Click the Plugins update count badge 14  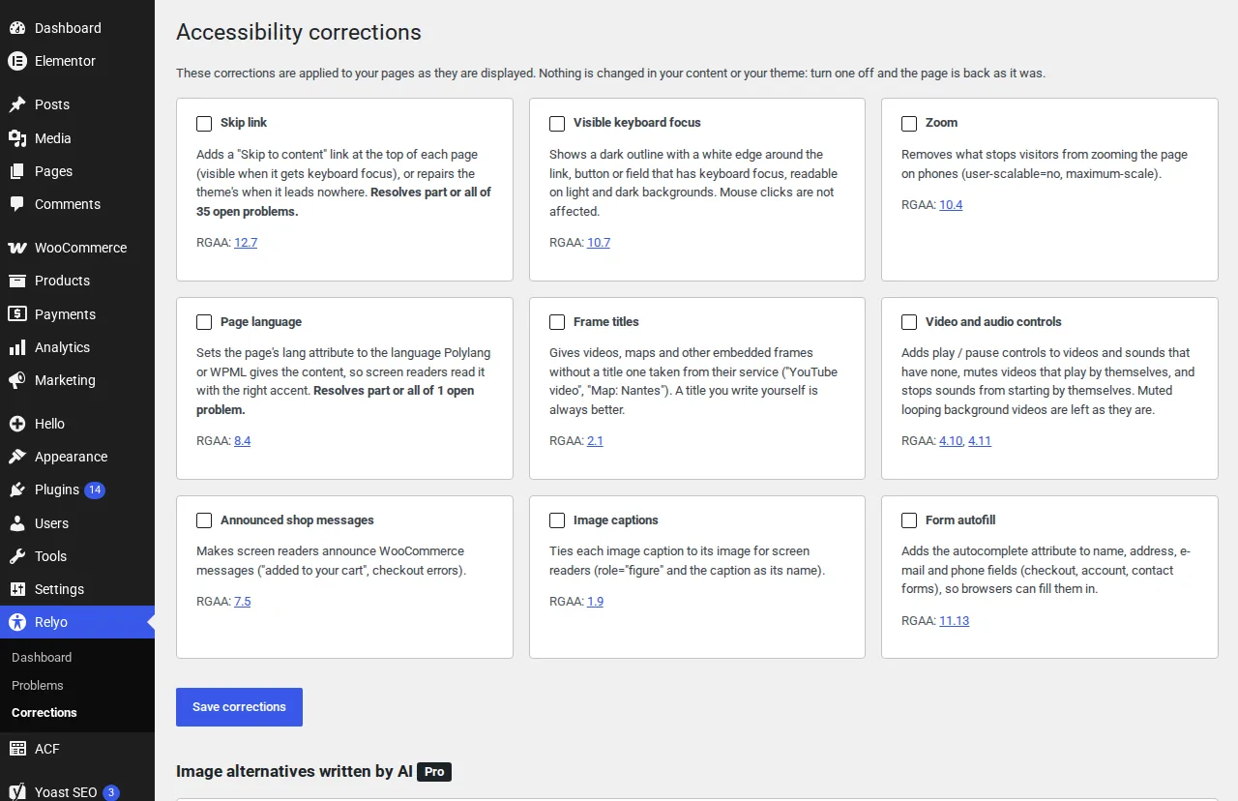point(95,489)
